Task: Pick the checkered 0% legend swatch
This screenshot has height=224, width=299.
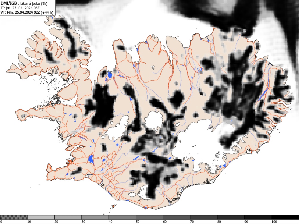Action: pos(14,217)
